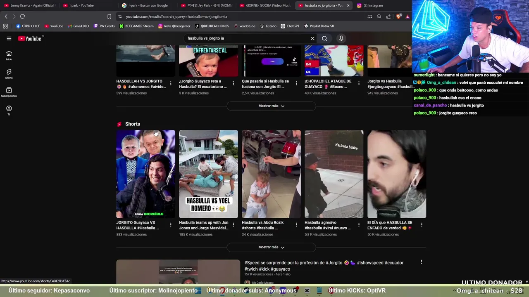
Task: Clear the search query with the X
Action: click(312, 38)
